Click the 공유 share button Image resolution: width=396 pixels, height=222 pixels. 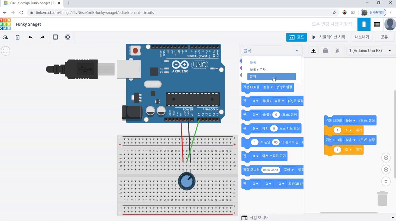pos(384,37)
